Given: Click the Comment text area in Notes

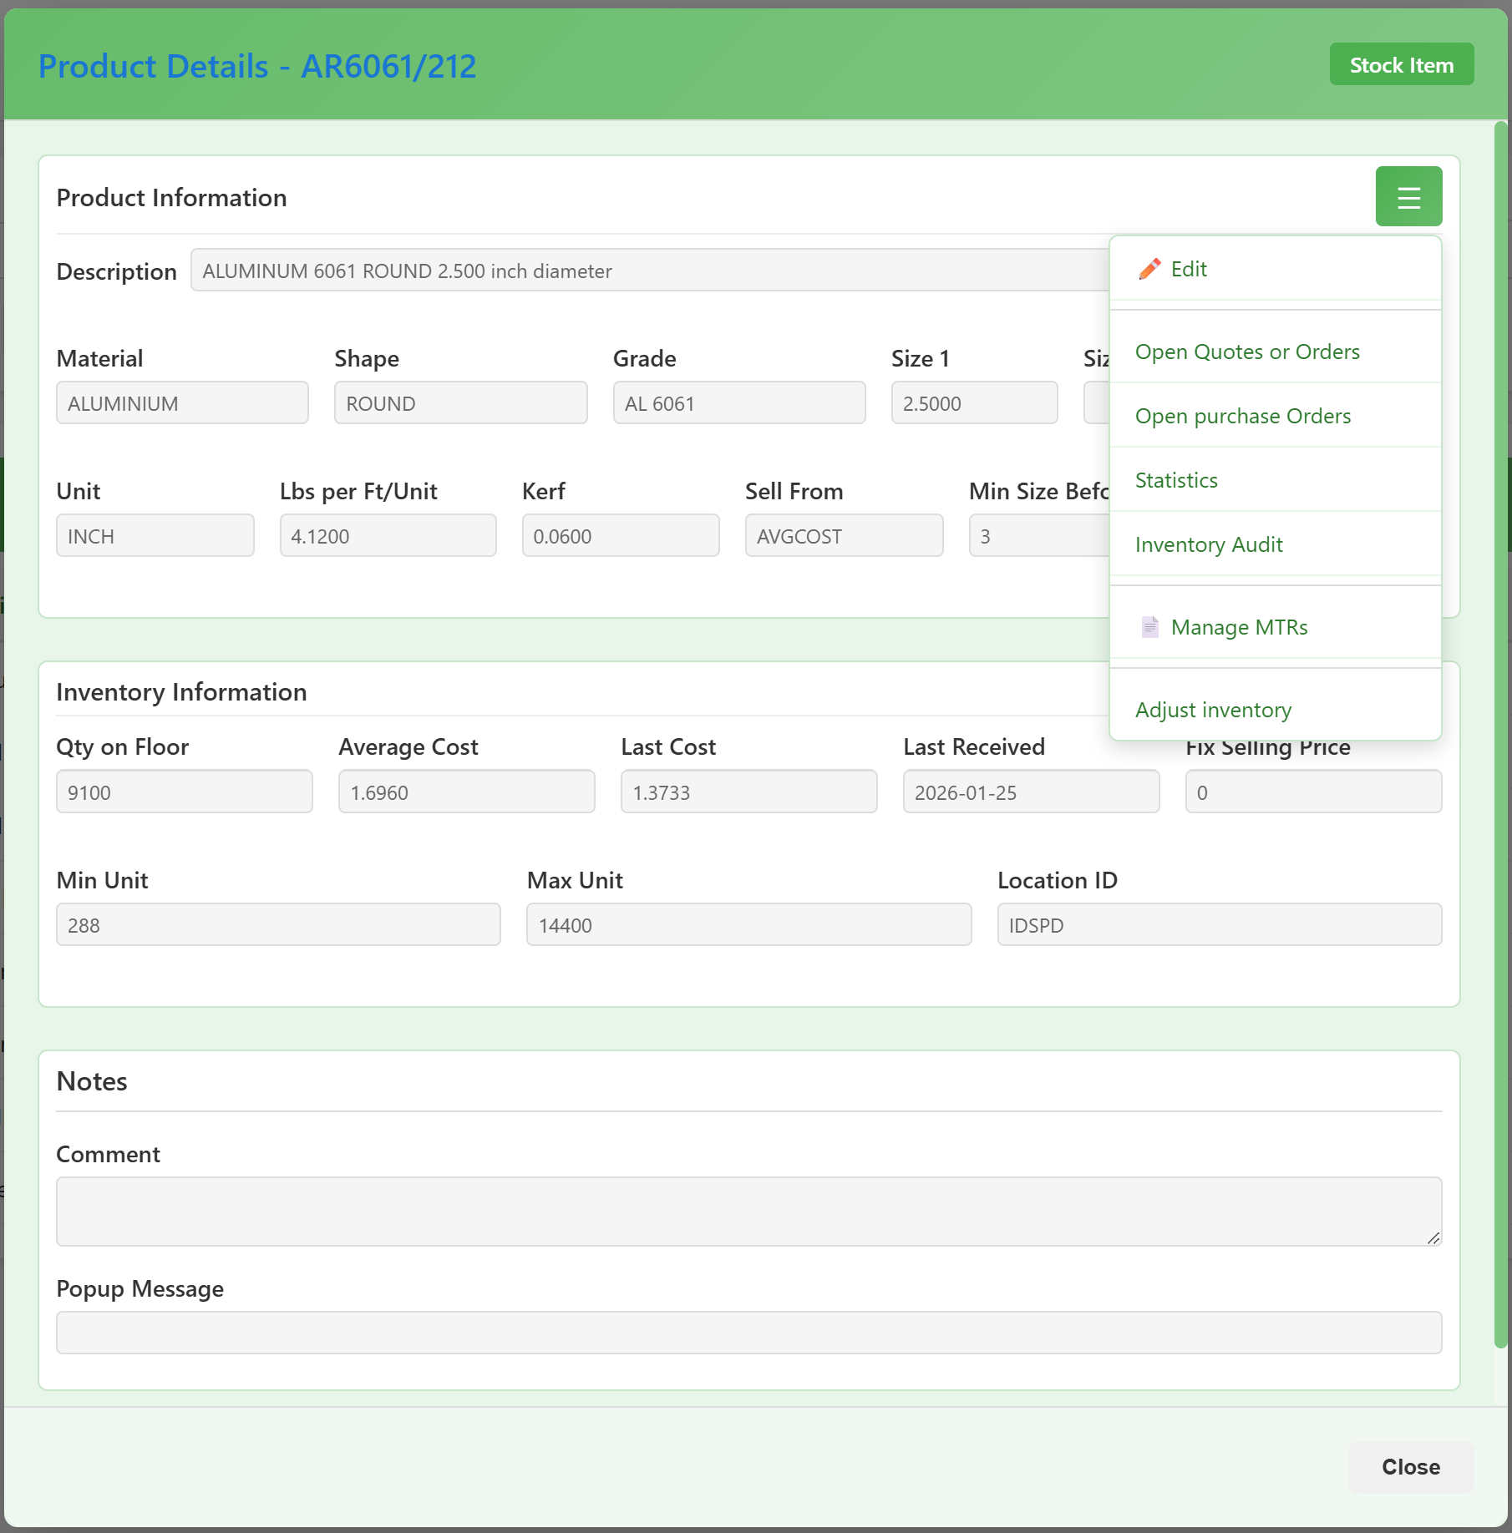Looking at the screenshot, I should point(748,1211).
